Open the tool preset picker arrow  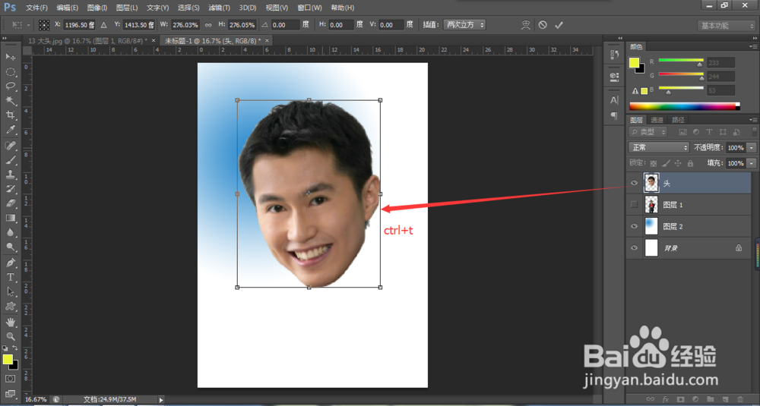tap(29, 25)
